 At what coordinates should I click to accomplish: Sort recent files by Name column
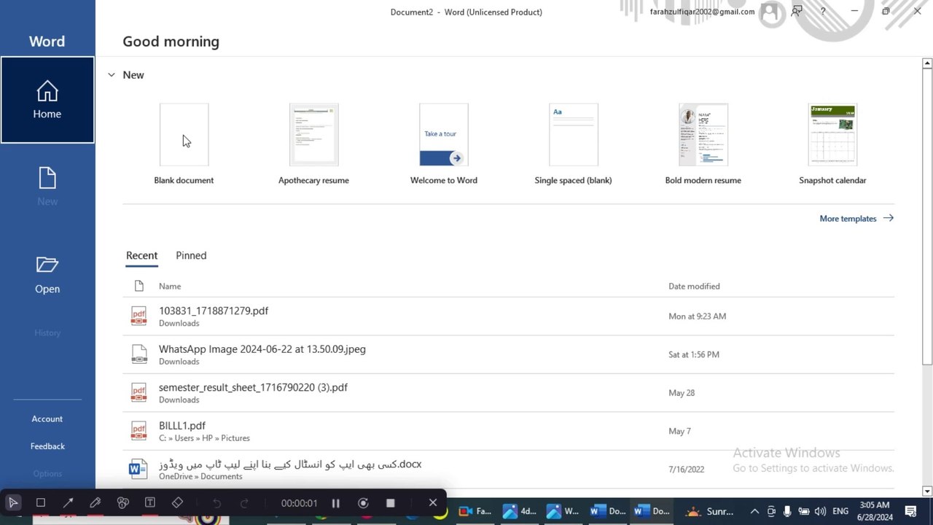(170, 287)
